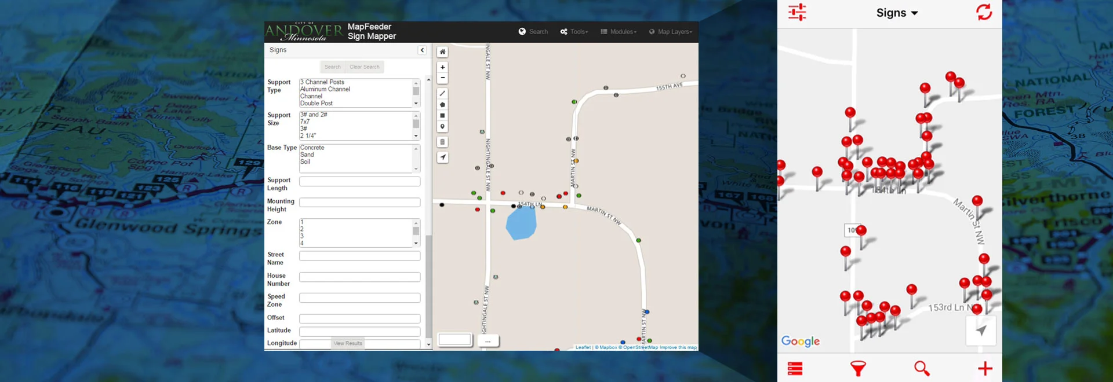Click 'Improve this map' link
1113x382 pixels.
pyautogui.click(x=678, y=347)
